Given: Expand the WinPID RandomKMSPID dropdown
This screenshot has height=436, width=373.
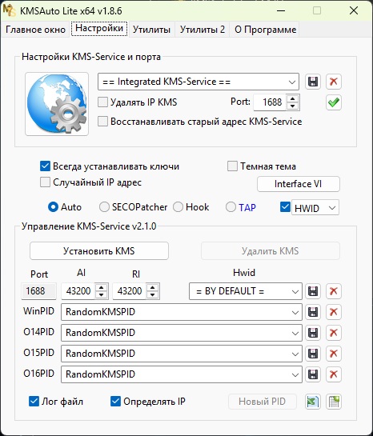Looking at the screenshot, I should [x=182, y=312].
